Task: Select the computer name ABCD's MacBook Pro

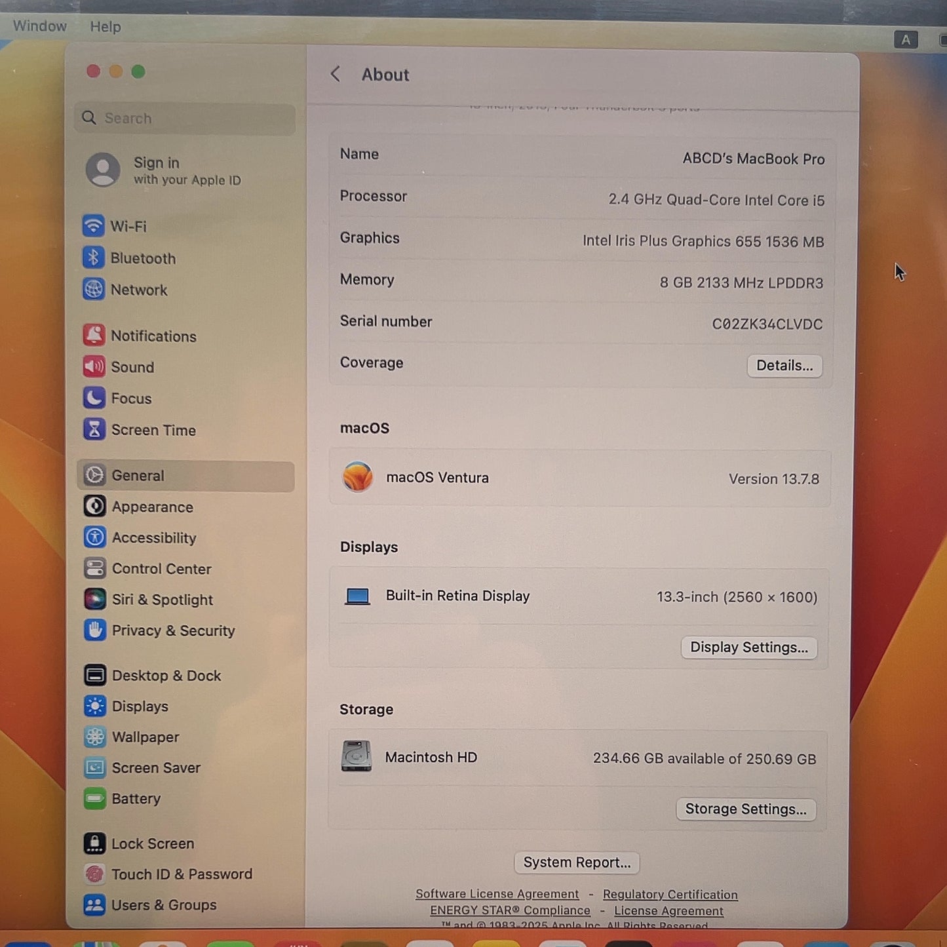Action: tap(754, 159)
